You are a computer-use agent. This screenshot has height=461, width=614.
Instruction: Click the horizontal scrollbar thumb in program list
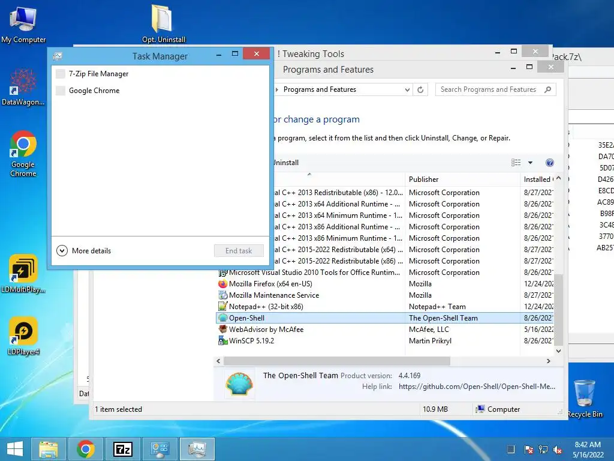[x=337, y=361]
